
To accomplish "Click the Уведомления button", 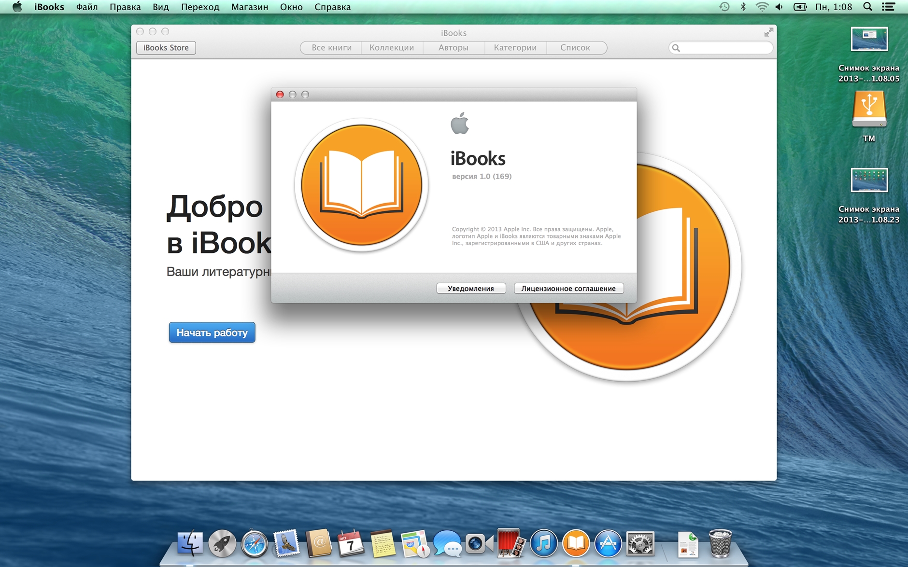I will click(471, 289).
